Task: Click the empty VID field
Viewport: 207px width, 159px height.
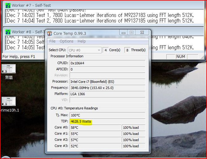Action: pyautogui.click(x=107, y=100)
